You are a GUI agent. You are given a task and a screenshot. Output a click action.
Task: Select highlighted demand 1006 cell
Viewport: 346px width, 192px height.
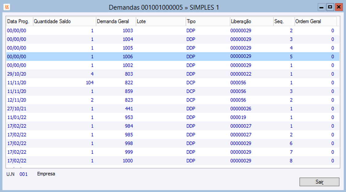128,57
